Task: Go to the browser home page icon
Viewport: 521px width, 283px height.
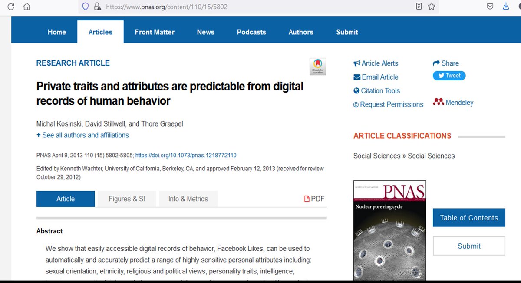Action: click(27, 7)
